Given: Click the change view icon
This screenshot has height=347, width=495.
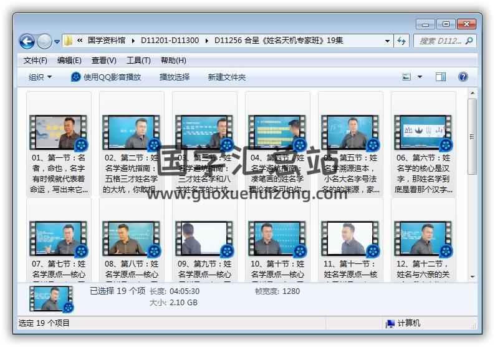Looking at the screenshot, I should [407, 77].
